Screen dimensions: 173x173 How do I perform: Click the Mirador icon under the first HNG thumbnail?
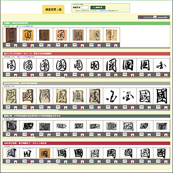[16, 162]
